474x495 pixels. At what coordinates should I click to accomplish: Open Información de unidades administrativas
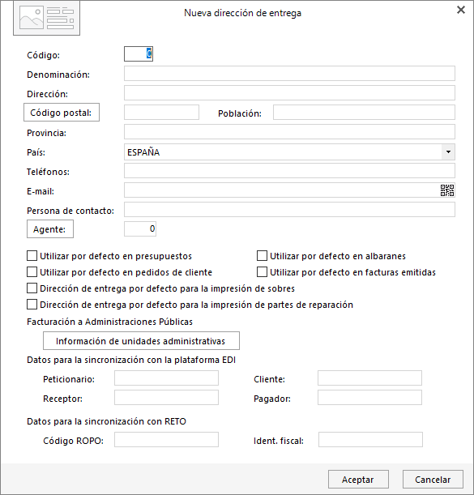click(x=141, y=340)
